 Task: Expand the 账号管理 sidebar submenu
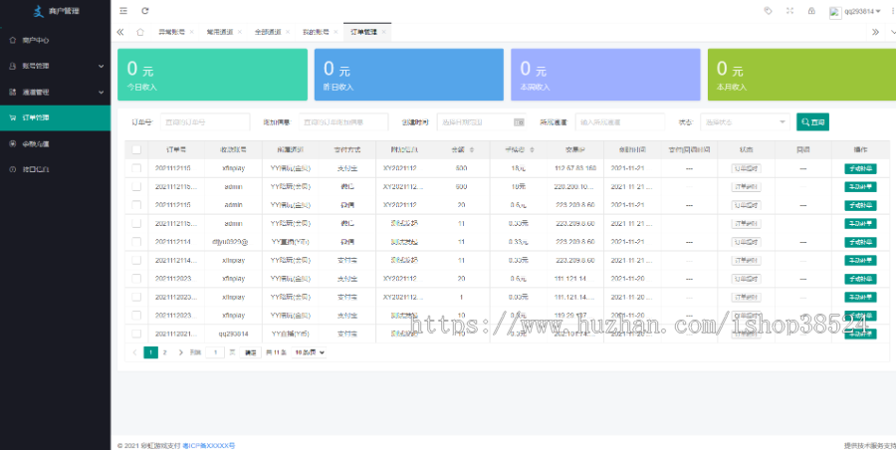102,67
